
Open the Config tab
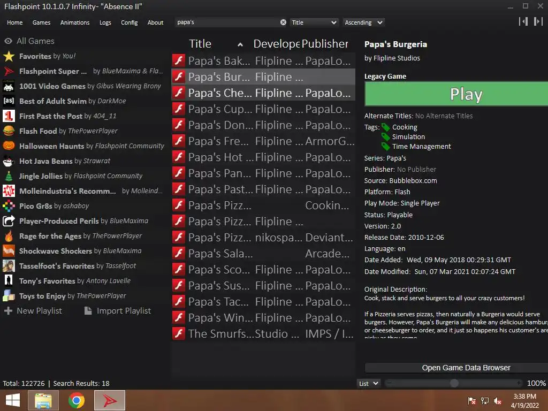(130, 22)
